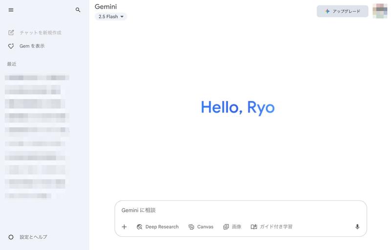Click the Gemini title text
Screen dimensions: 391x250
(106, 7)
